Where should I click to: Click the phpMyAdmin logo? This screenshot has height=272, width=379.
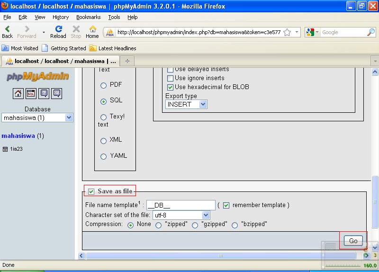coord(38,76)
